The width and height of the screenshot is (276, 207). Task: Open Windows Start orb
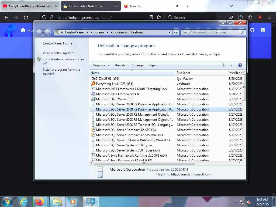click(7, 202)
